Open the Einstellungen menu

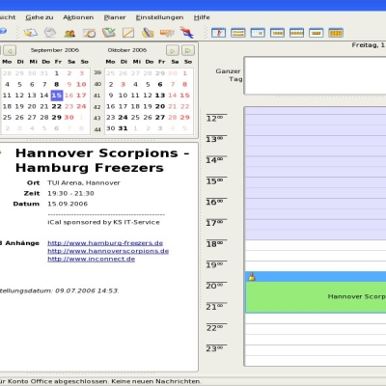pyautogui.click(x=159, y=17)
